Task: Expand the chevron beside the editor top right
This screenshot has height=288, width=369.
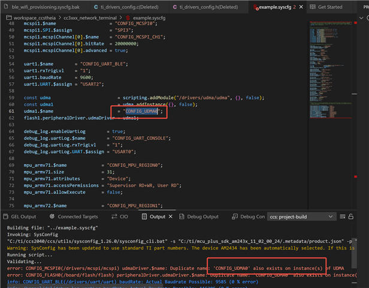Action: (361, 18)
